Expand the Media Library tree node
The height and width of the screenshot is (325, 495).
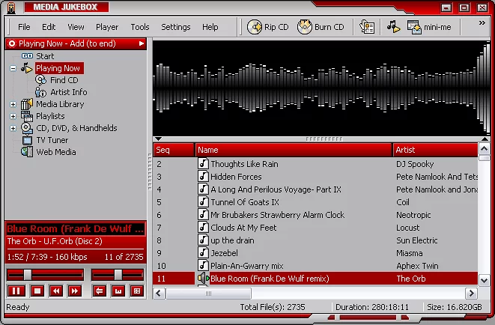(13, 104)
